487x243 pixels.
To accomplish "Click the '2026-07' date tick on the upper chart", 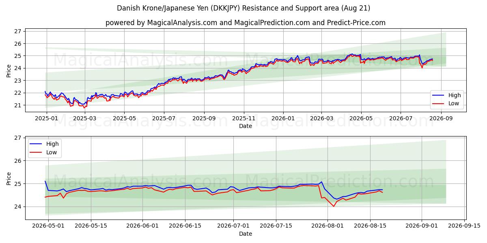I will pyautogui.click(x=401, y=118).
